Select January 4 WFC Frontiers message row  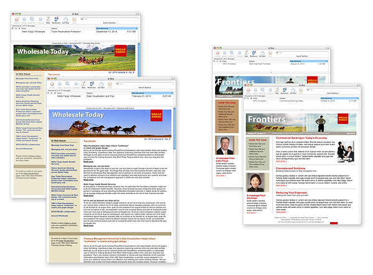pos(270,64)
